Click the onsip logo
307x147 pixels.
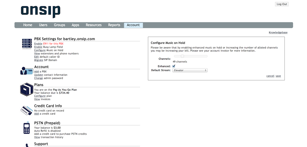click(40, 12)
